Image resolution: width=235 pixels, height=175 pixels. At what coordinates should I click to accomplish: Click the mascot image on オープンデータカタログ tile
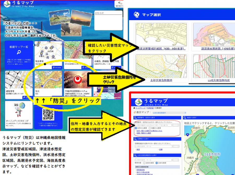[x=19, y=110]
